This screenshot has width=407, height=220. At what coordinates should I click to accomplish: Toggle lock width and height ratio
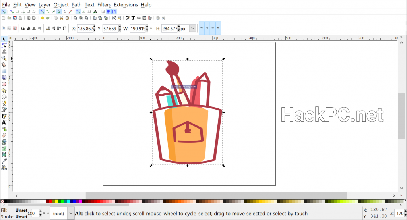coord(151,28)
